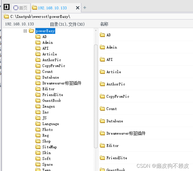Open Count folder icon in tree

coord(38,71)
